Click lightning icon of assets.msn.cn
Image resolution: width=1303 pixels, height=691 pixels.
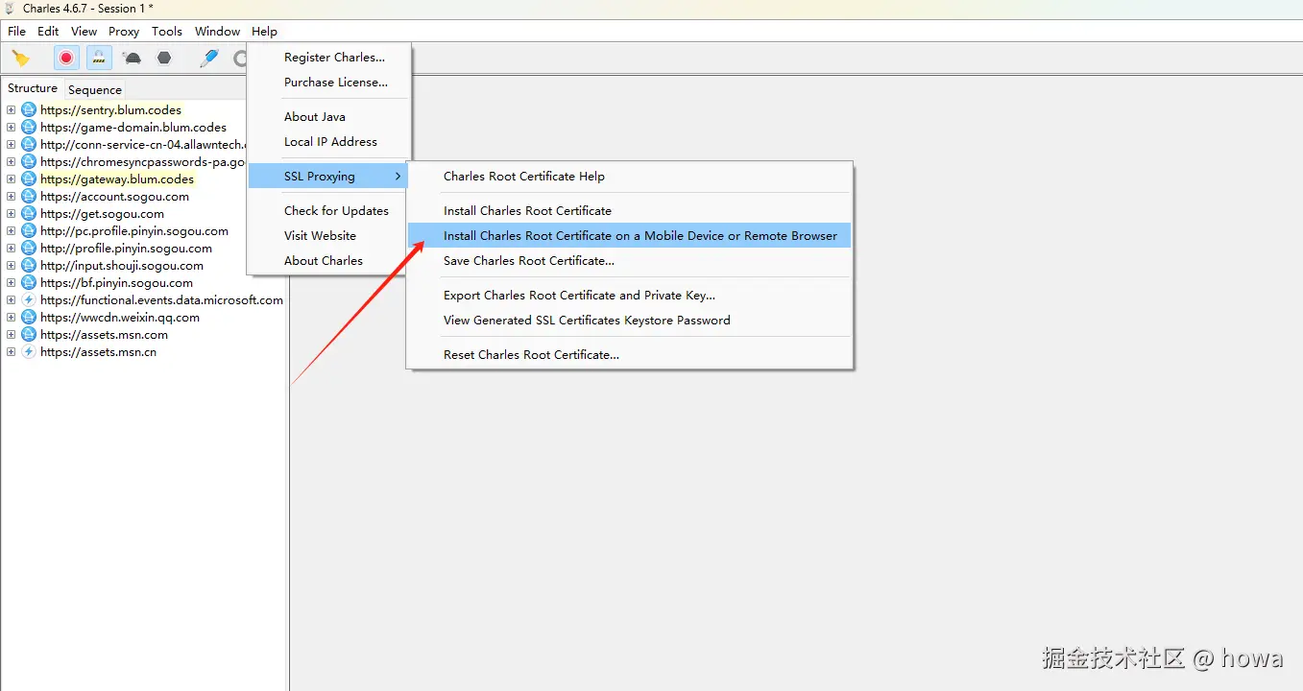(29, 352)
